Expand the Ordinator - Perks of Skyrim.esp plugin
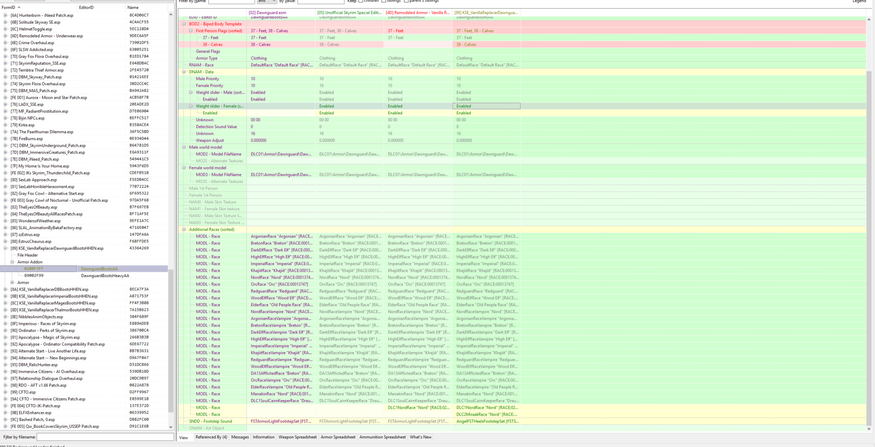 (5, 330)
